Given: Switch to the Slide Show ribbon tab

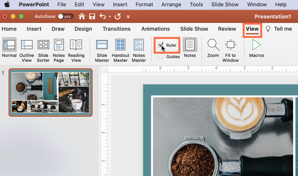Looking at the screenshot, I should (194, 29).
